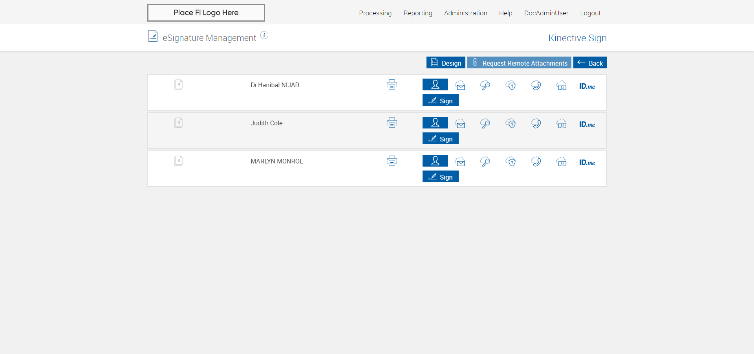754x354 pixels.
Task: Click document icon beside MARLYN MONROE
Action: pos(178,161)
